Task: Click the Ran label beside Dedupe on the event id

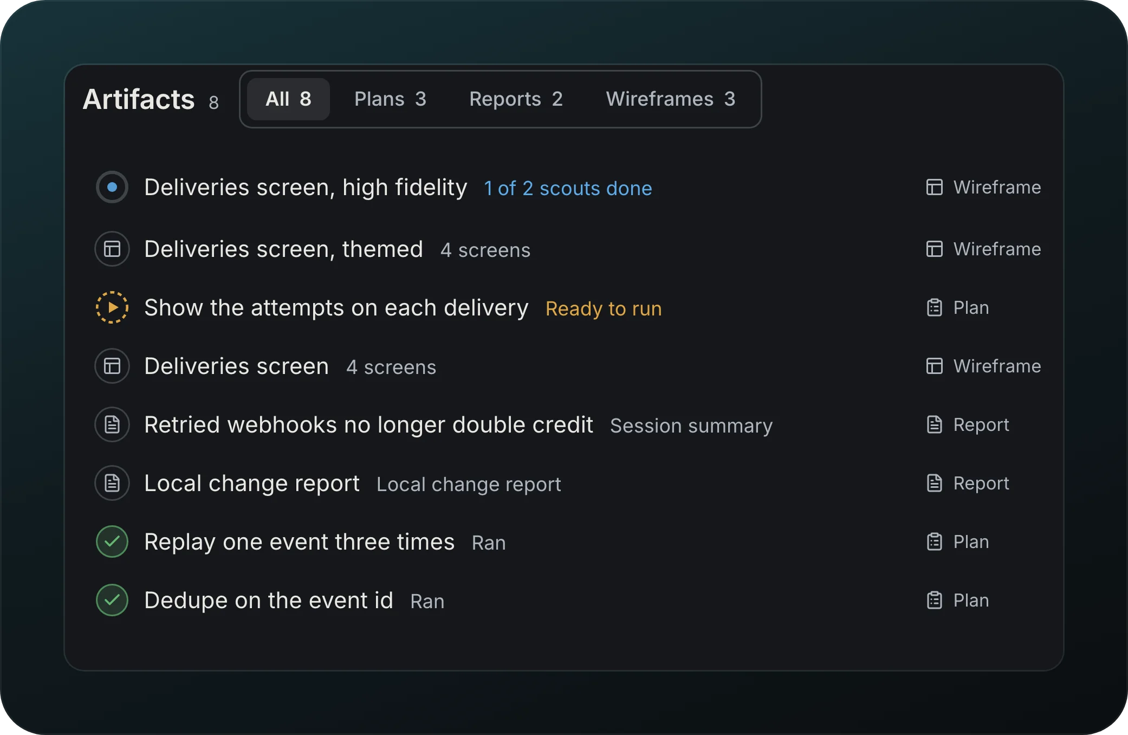Action: tap(427, 601)
